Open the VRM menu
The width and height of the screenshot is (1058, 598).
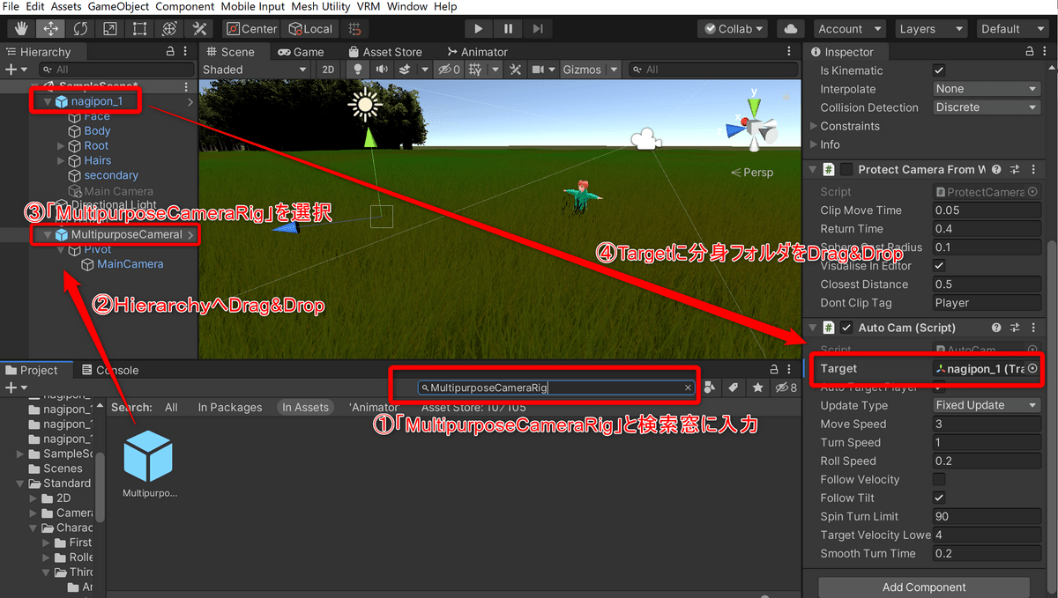(x=369, y=6)
